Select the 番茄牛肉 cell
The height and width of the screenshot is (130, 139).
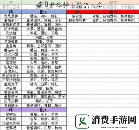11,50
